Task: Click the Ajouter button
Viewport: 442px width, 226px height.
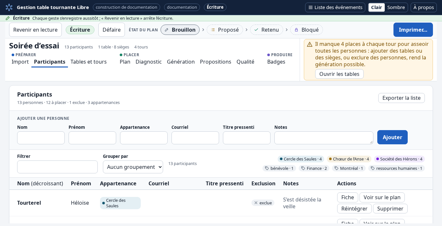Action: pyautogui.click(x=392, y=137)
